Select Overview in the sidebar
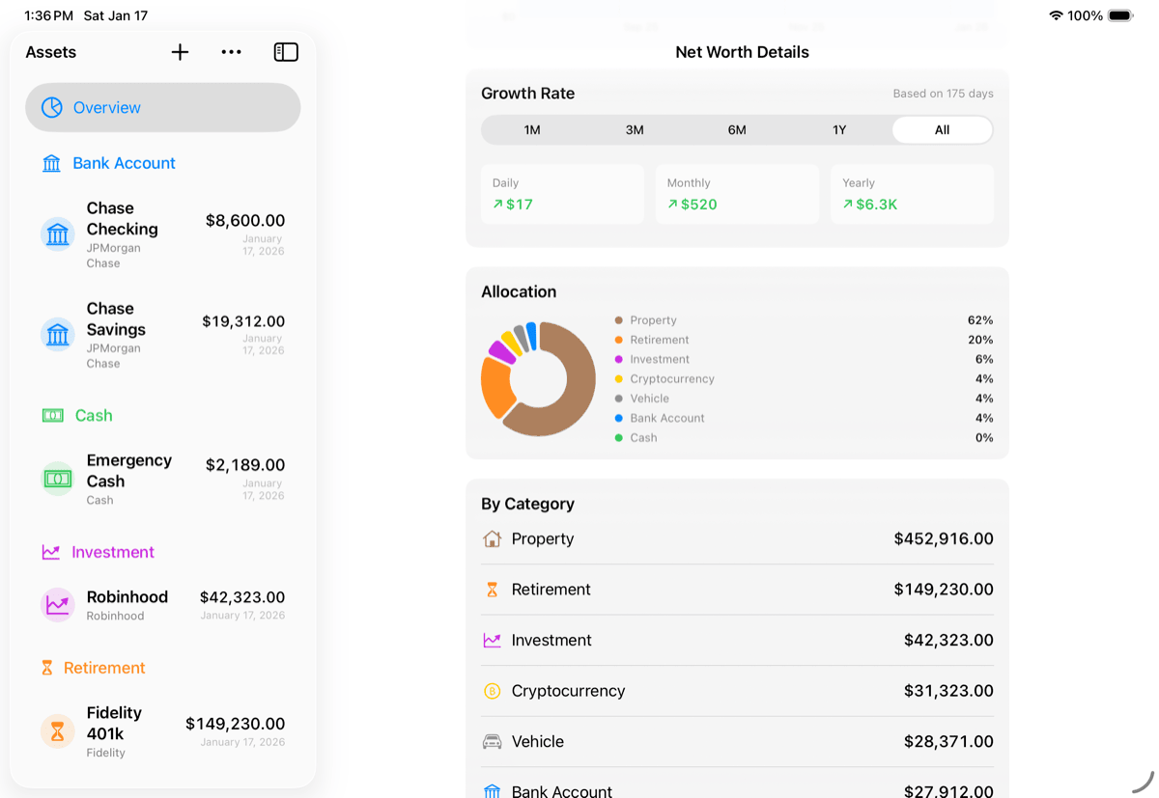Screen dimensions: 1159x798 [x=162, y=107]
